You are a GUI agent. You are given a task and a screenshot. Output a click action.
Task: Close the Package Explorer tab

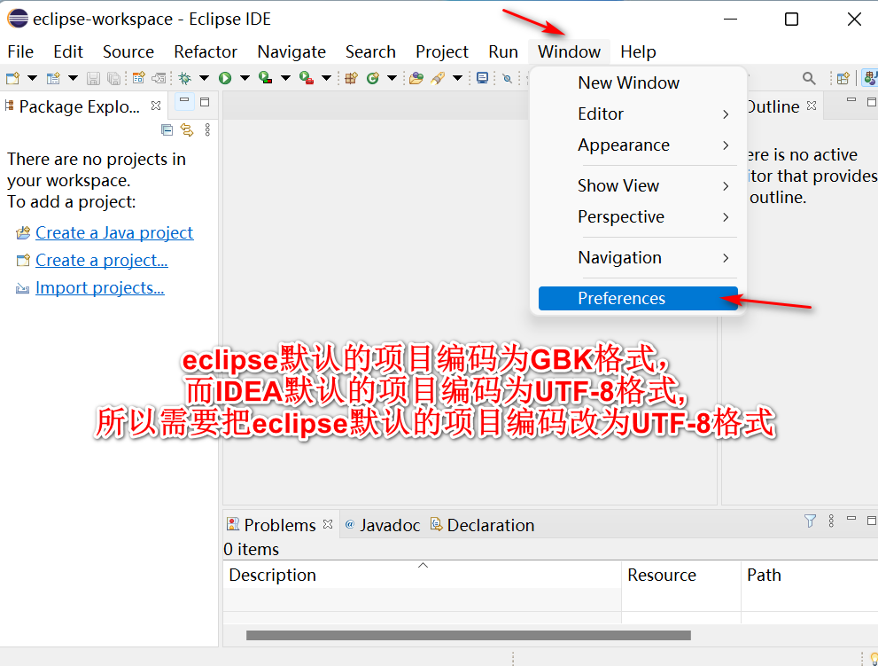click(156, 106)
